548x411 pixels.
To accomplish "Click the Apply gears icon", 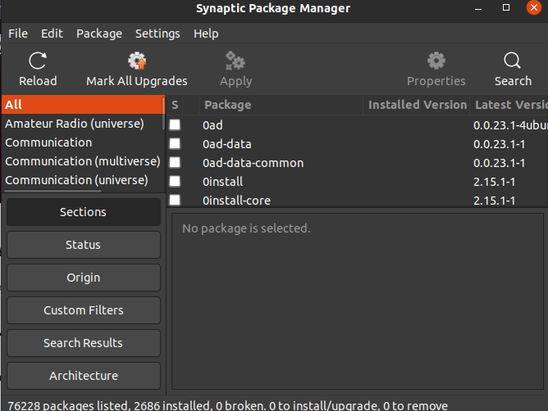I will [x=235, y=61].
